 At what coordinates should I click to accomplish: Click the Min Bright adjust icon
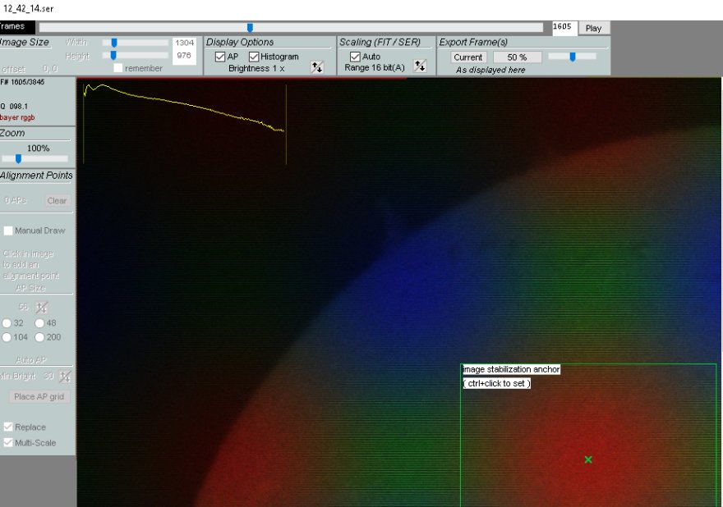tap(65, 376)
